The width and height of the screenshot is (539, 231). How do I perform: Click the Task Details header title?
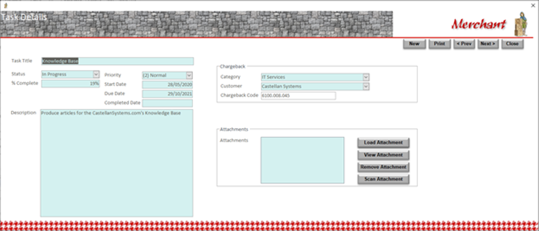(24, 17)
